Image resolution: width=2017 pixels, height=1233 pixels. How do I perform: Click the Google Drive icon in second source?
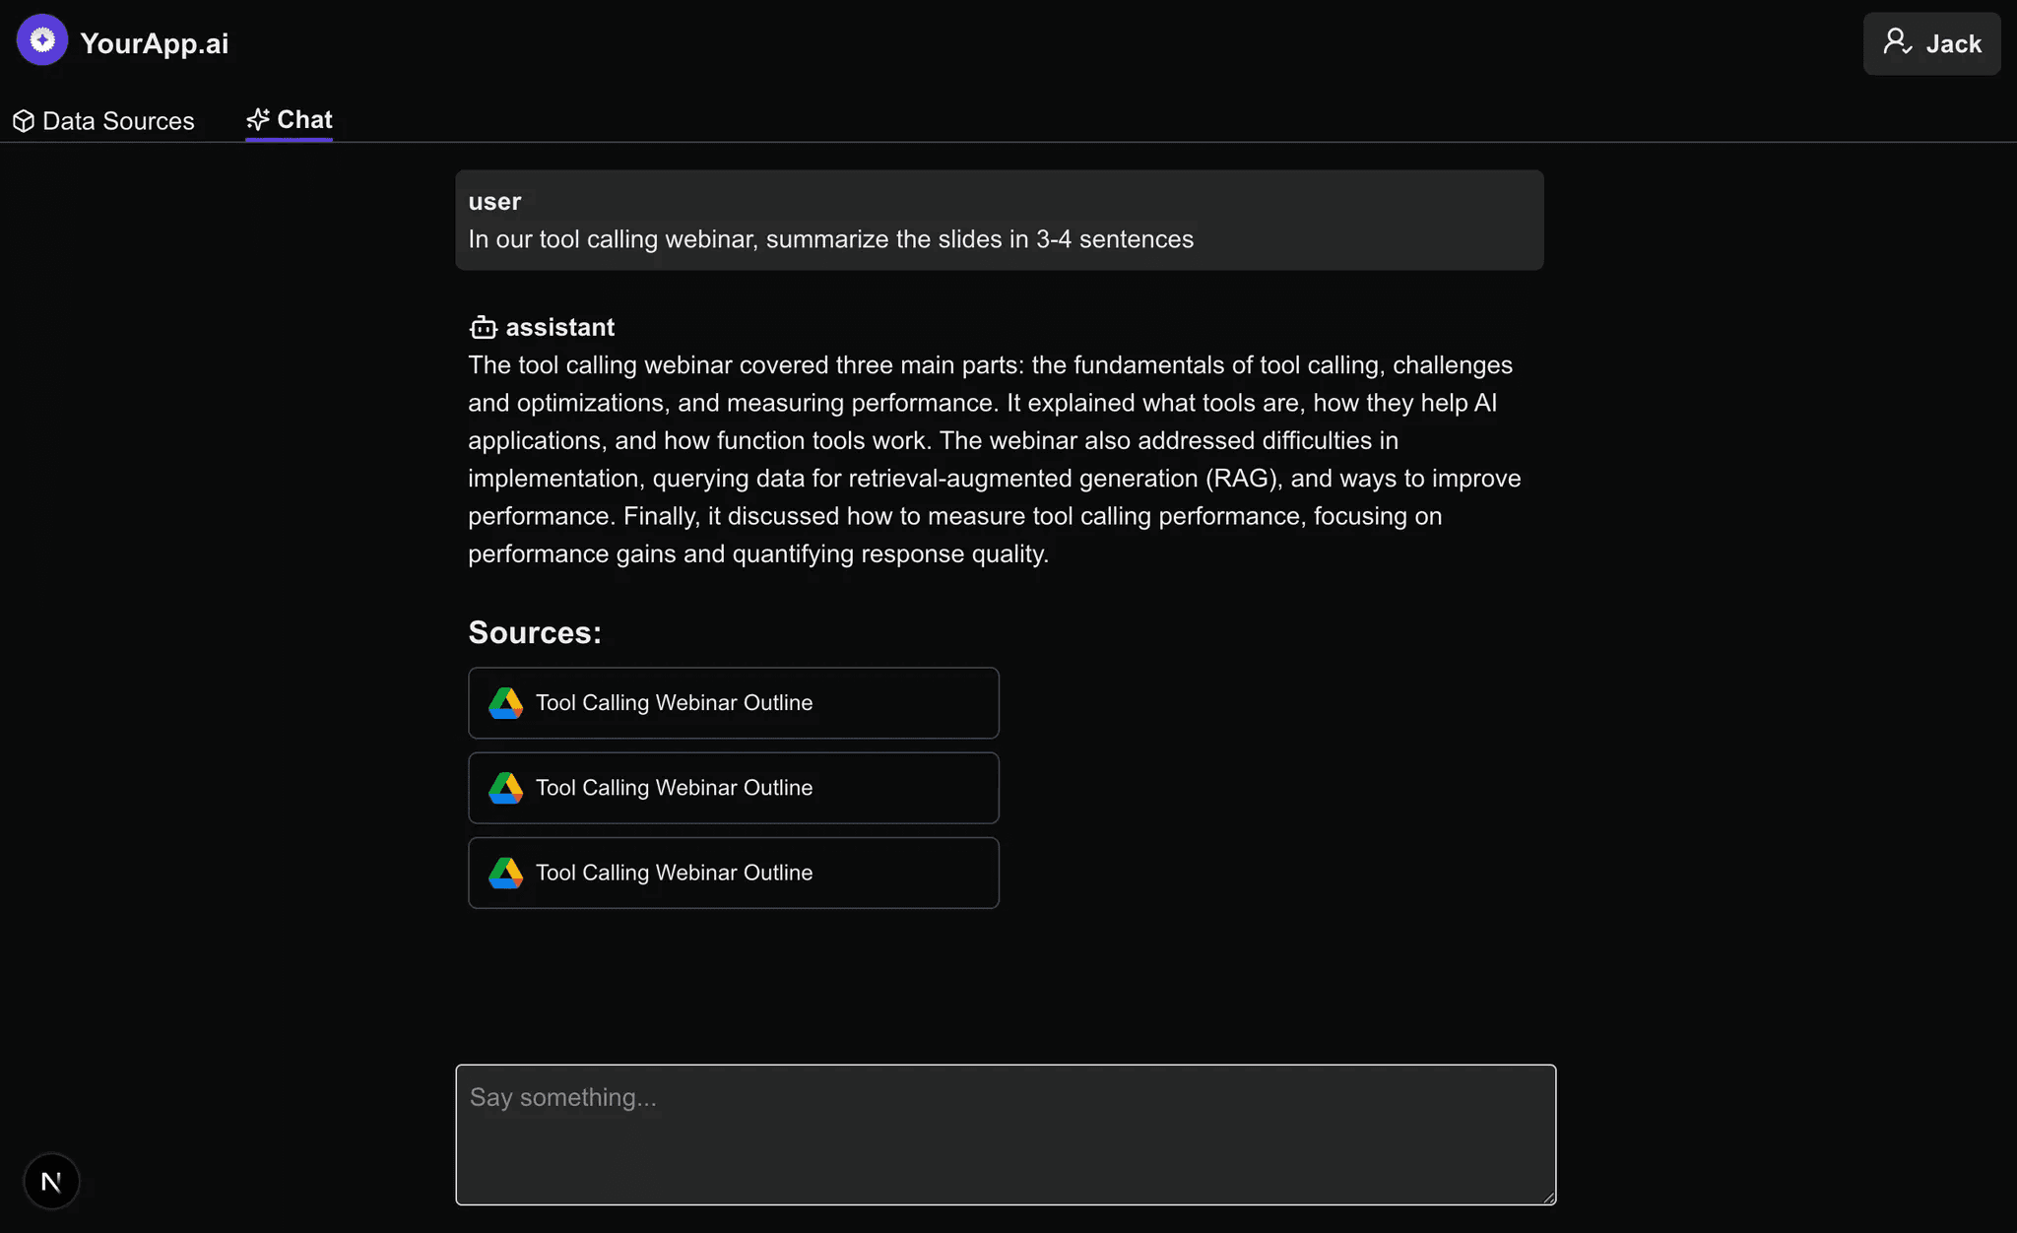(x=505, y=788)
